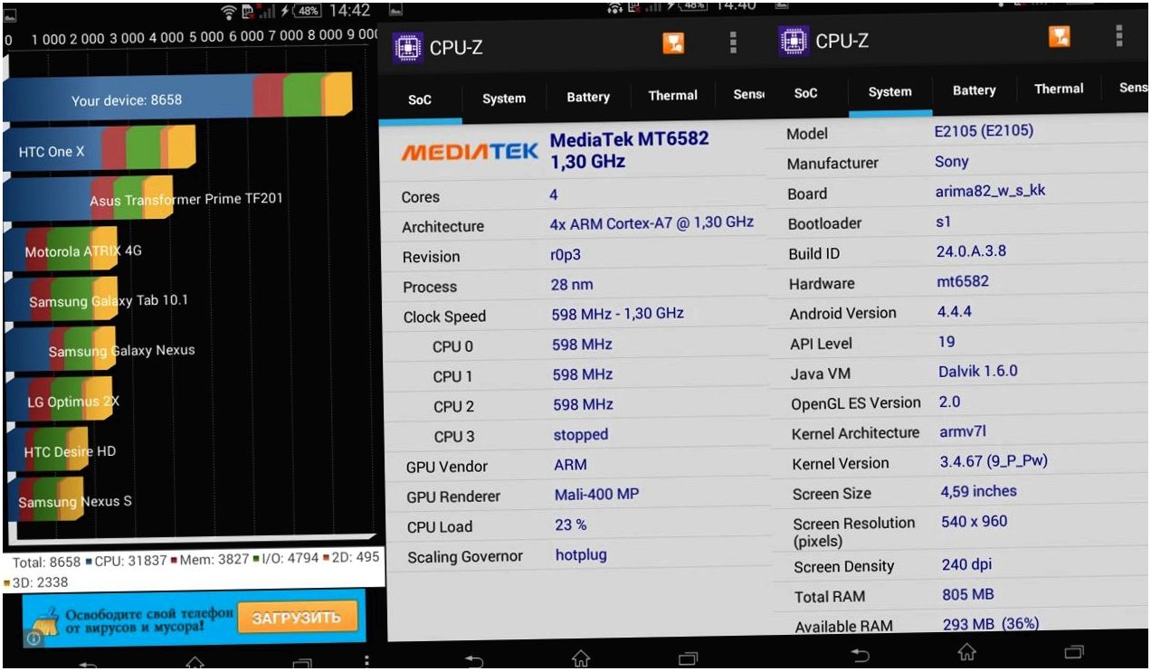Tap the 'MediaTek MT6582 1,30 GHz' heading
The width and height of the screenshot is (1151, 671).
pyautogui.click(x=630, y=150)
